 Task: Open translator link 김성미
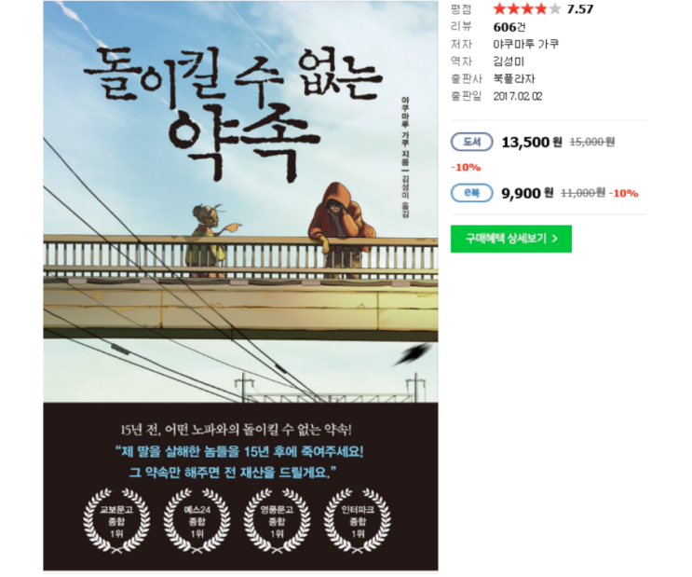pos(509,62)
